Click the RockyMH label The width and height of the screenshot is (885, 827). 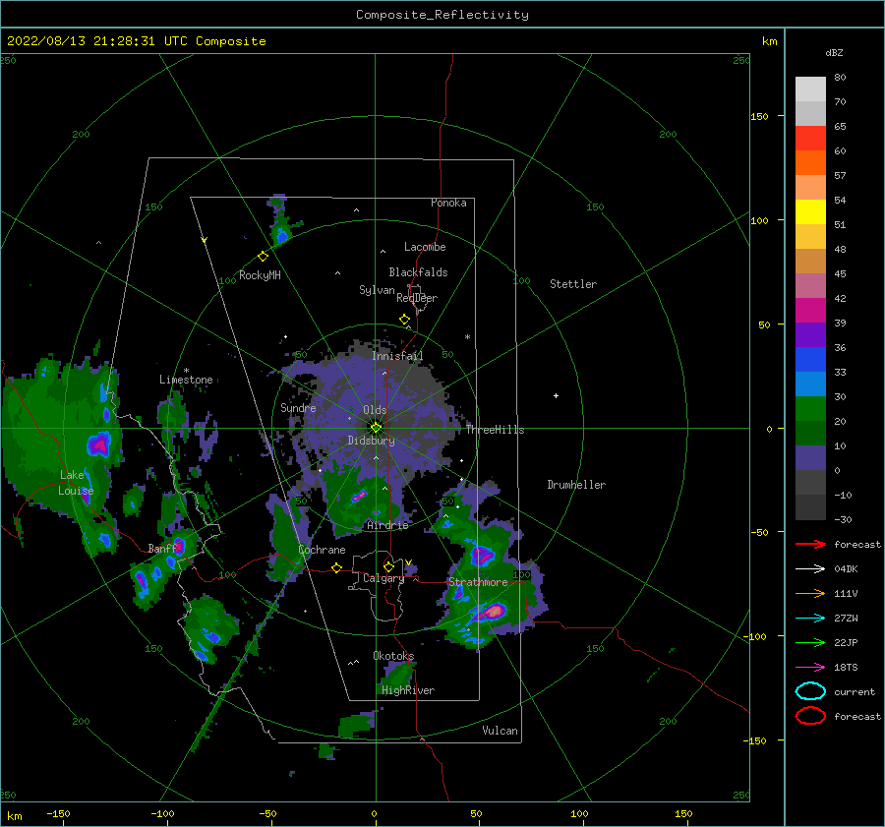click(260, 275)
